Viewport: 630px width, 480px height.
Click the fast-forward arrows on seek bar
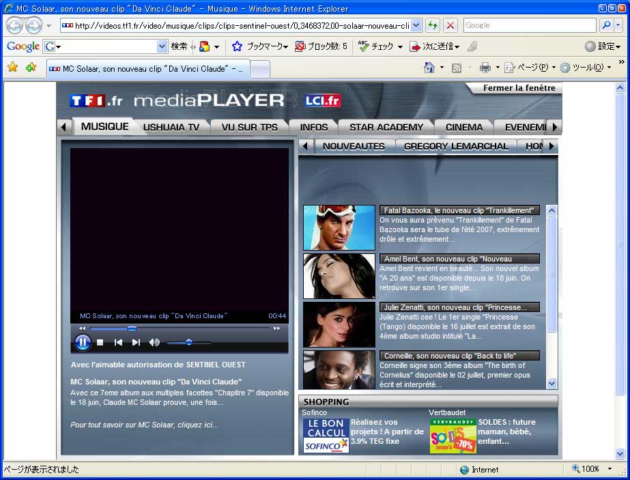point(276,328)
